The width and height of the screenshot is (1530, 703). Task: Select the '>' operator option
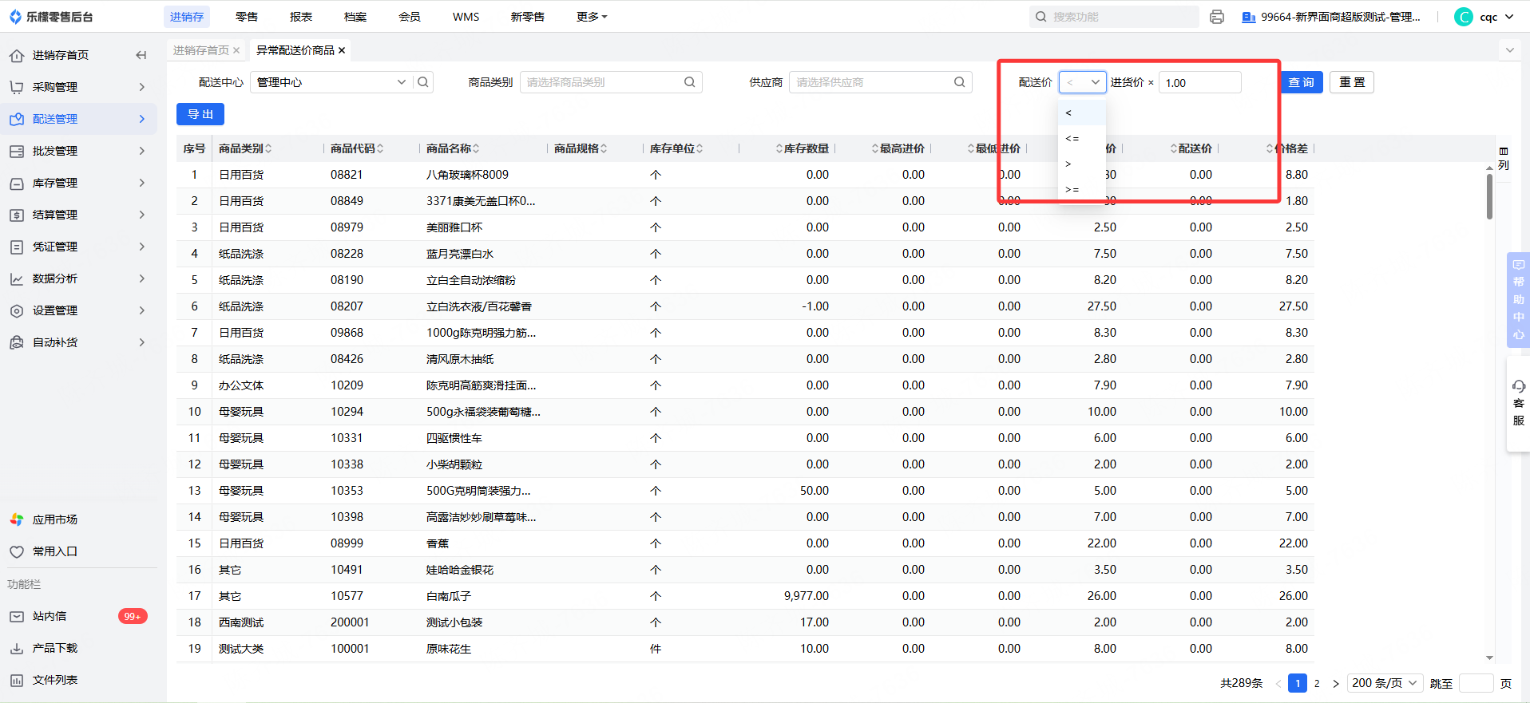[x=1082, y=164]
